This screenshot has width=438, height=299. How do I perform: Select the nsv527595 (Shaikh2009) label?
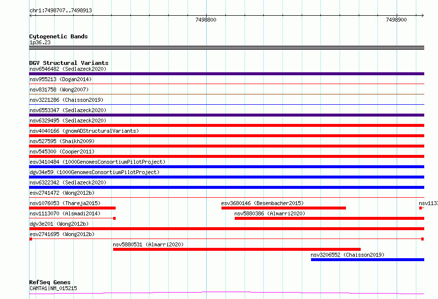pyautogui.click(x=62, y=141)
